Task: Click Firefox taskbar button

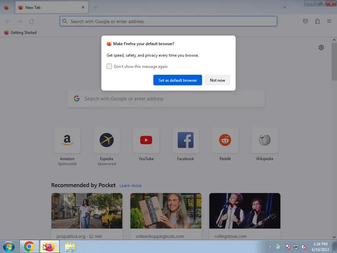Action: [50, 246]
